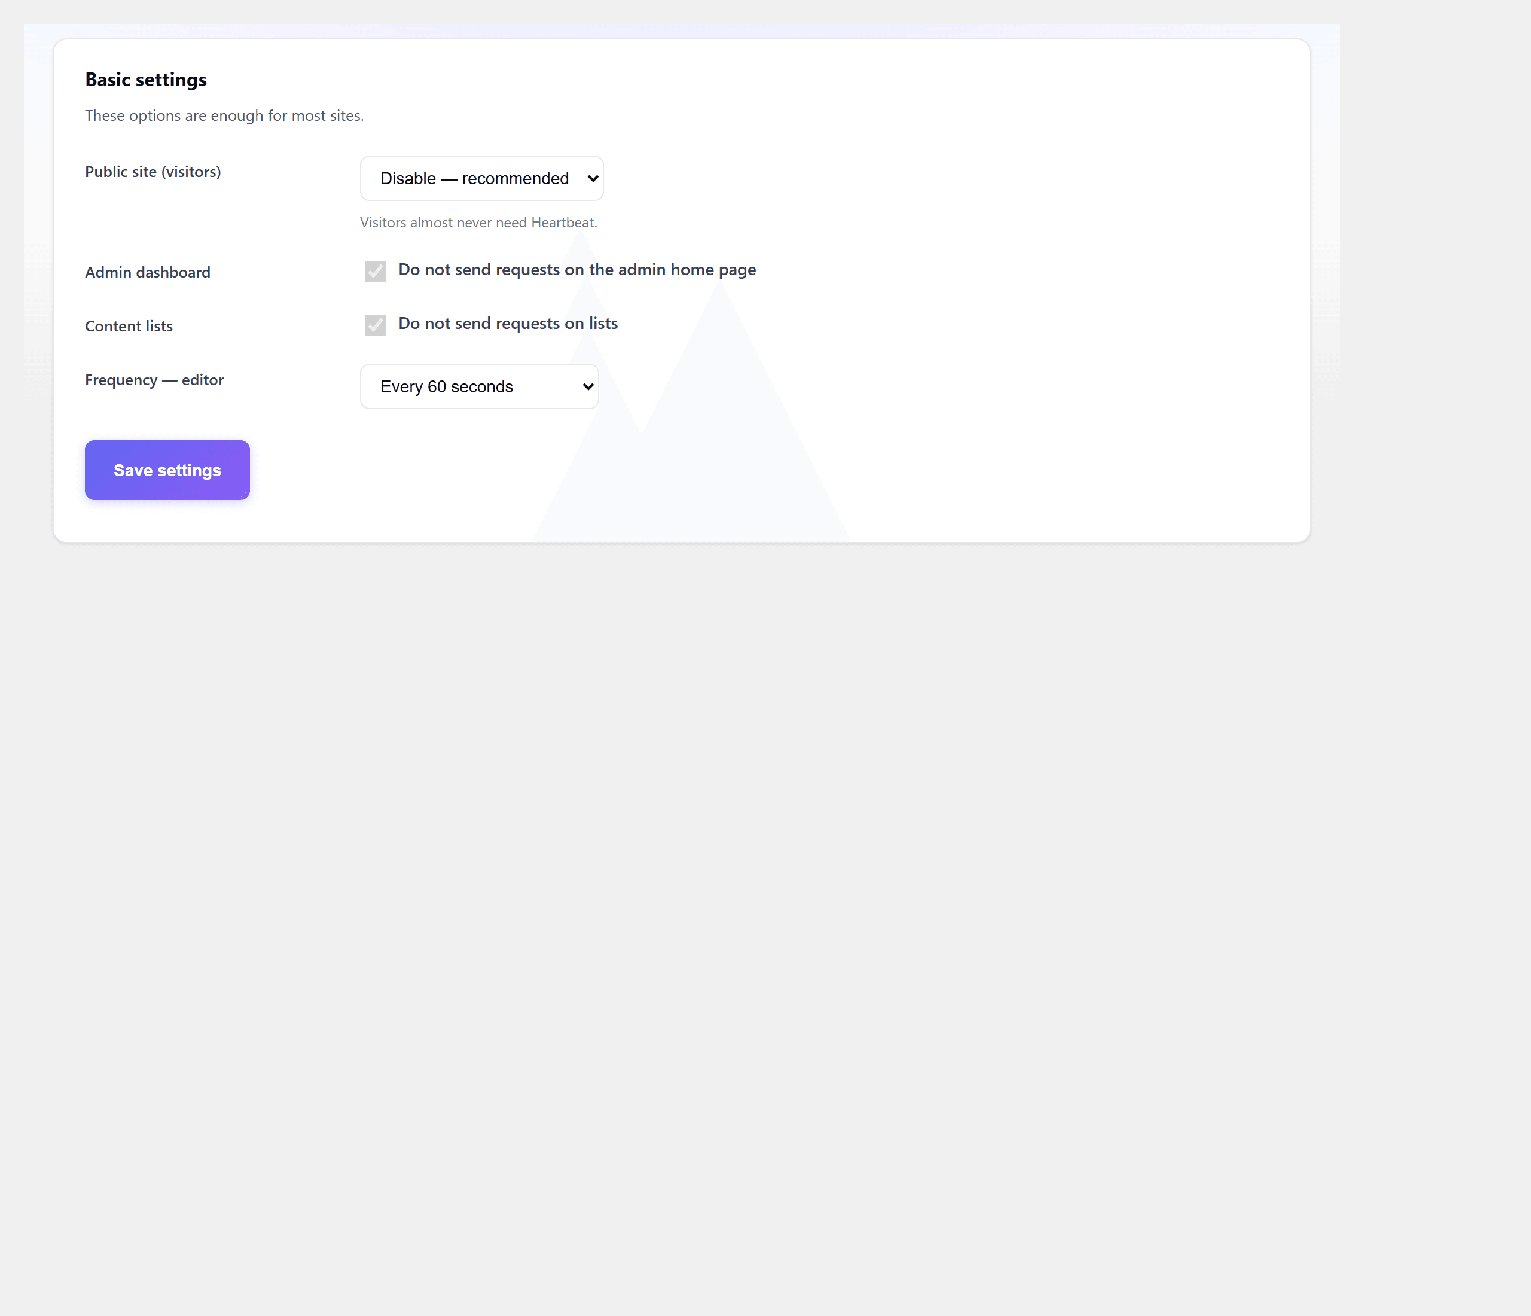Toggle the Admin dashboard requests checkbox
This screenshot has height=1316, width=1531.
point(376,271)
